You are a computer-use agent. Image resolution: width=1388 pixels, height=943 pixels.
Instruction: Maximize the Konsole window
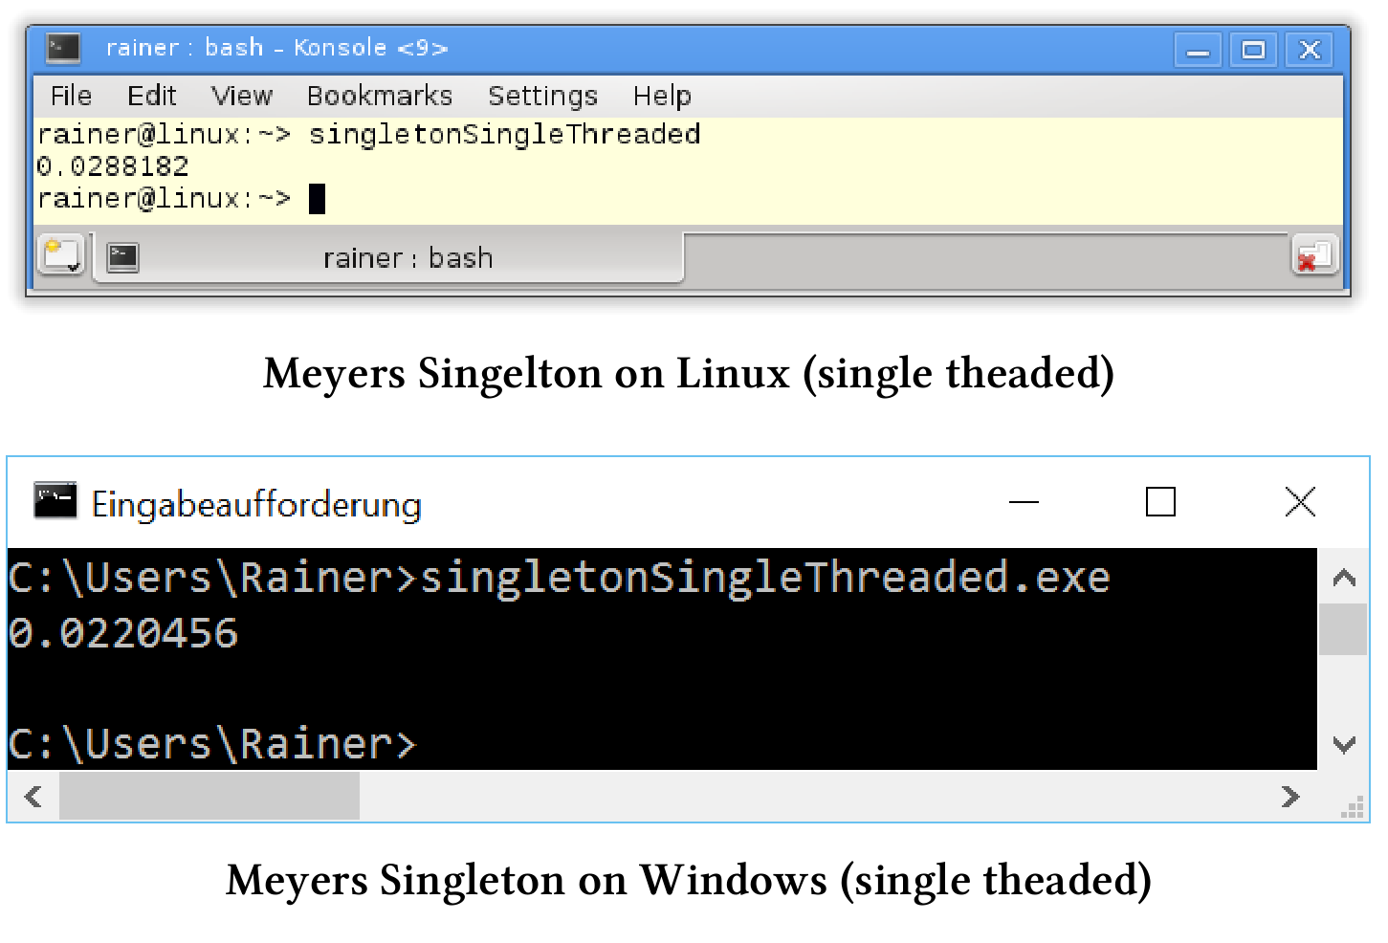(x=1253, y=50)
